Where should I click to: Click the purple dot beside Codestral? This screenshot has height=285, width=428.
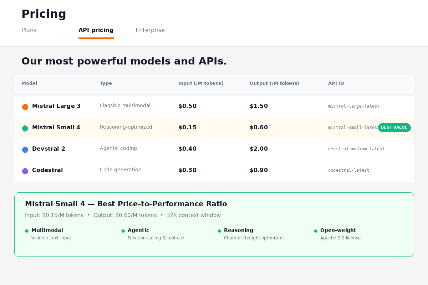tap(25, 171)
